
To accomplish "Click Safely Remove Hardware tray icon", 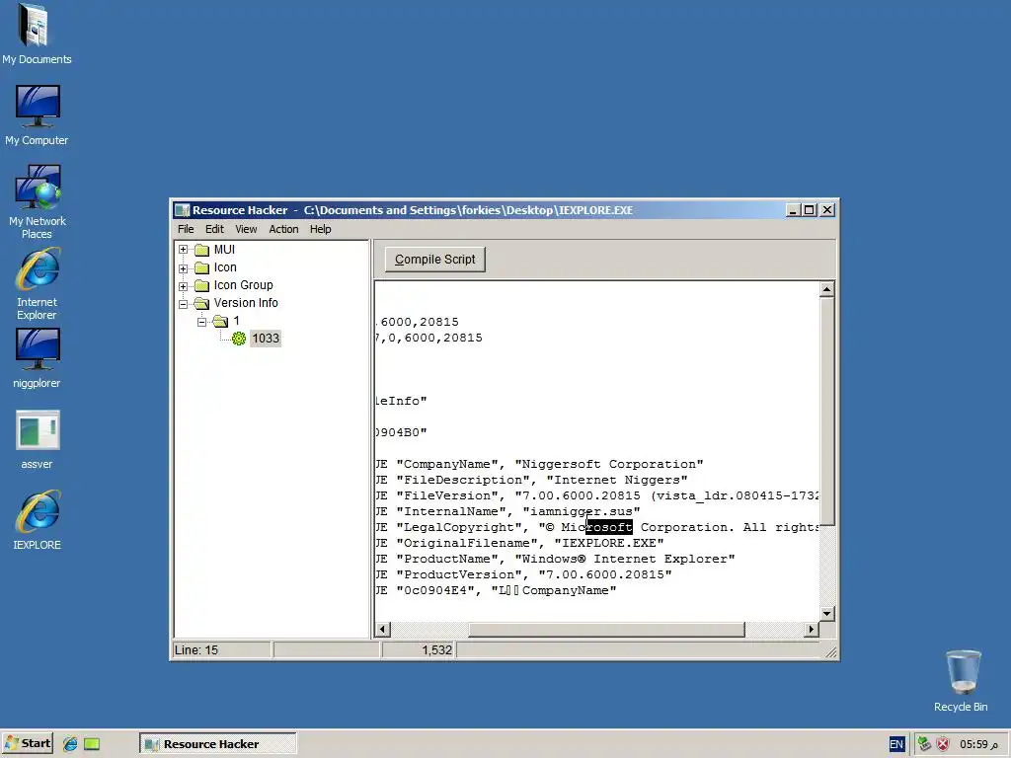I will (x=924, y=744).
